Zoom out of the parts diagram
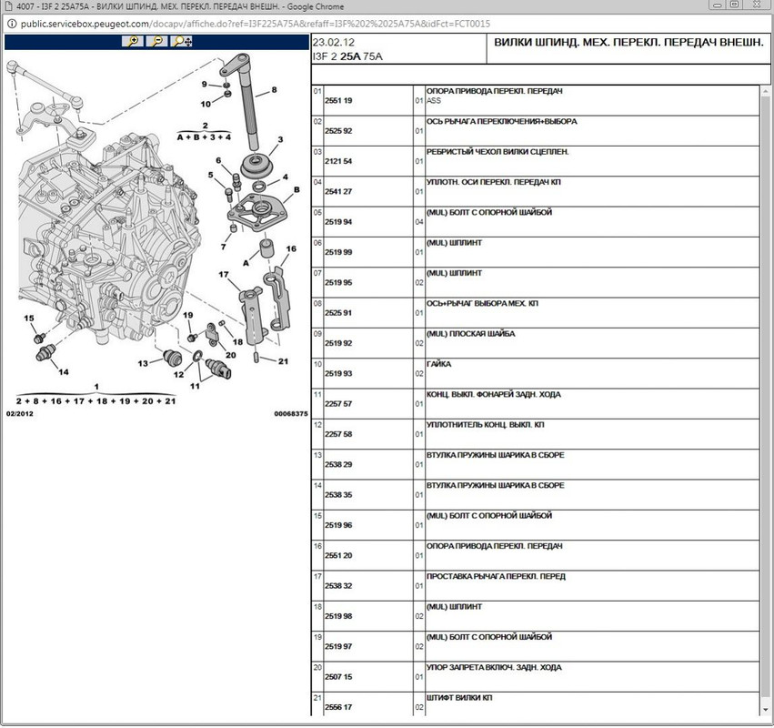 pyautogui.click(x=157, y=42)
